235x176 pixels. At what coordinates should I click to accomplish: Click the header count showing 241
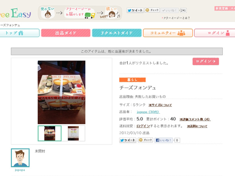(183, 11)
